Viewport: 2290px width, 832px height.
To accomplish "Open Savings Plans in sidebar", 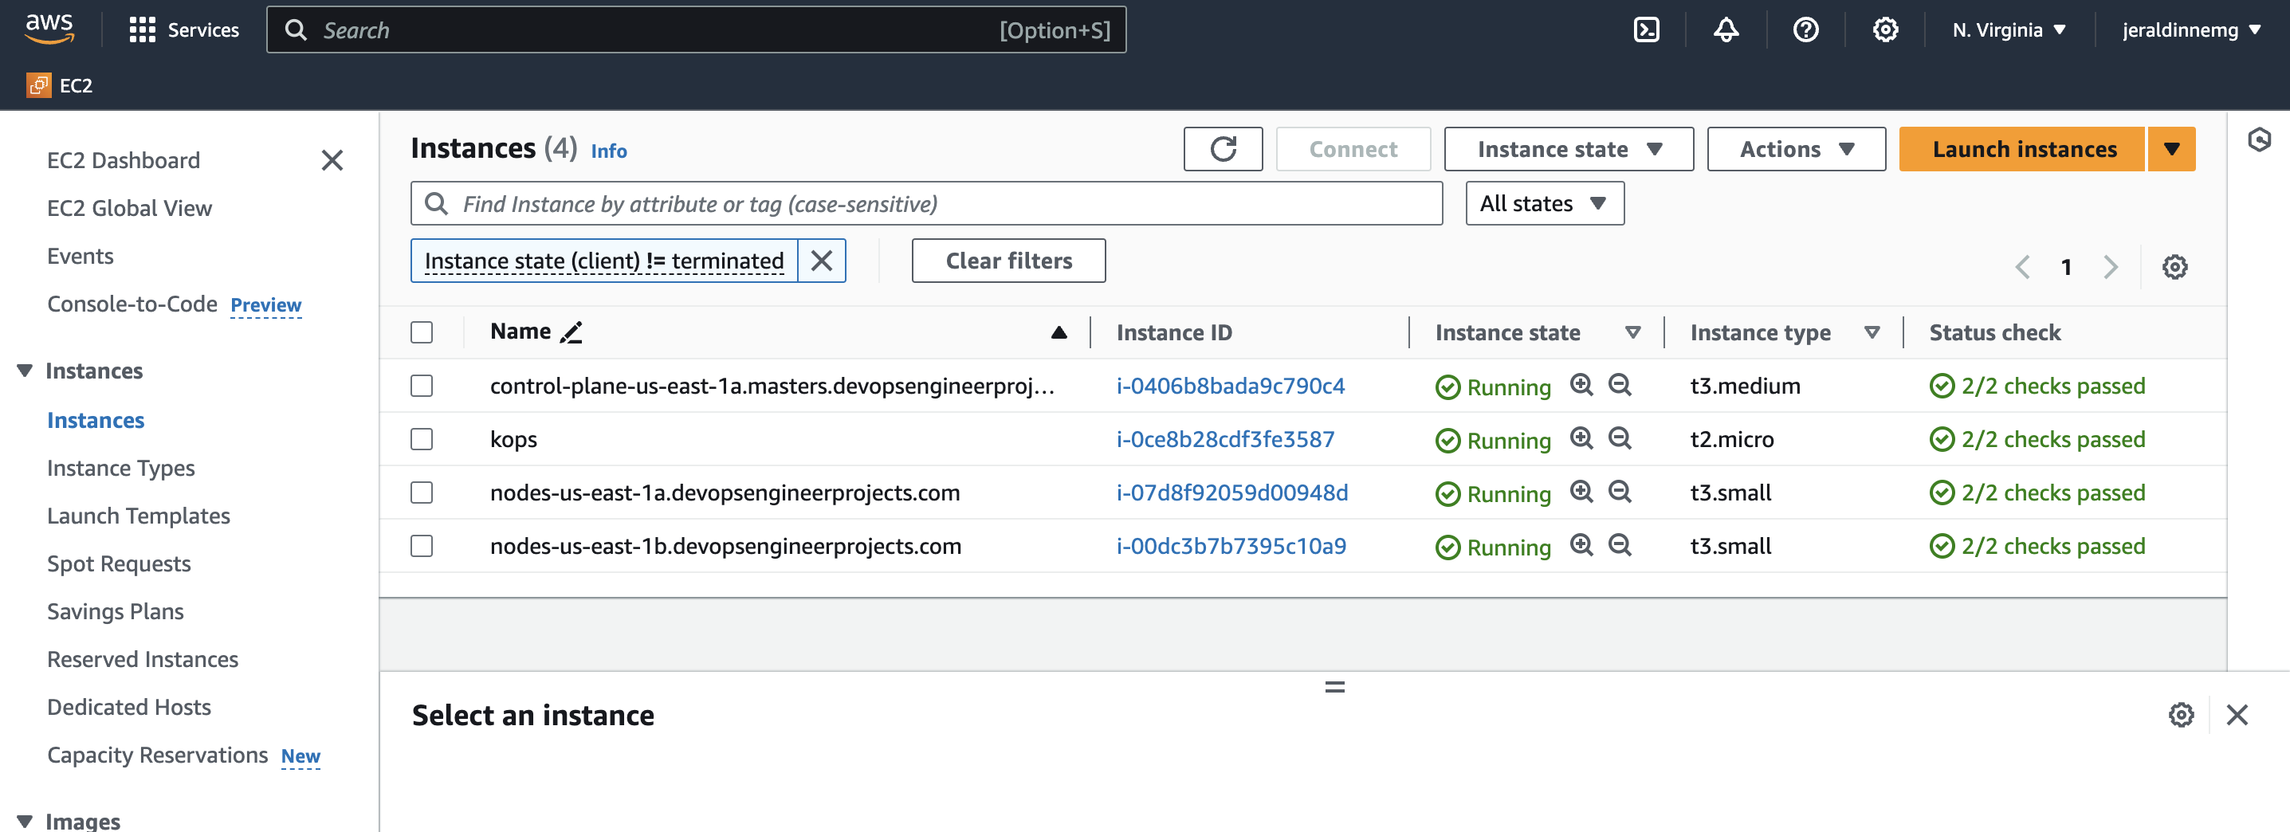I will coord(115,611).
